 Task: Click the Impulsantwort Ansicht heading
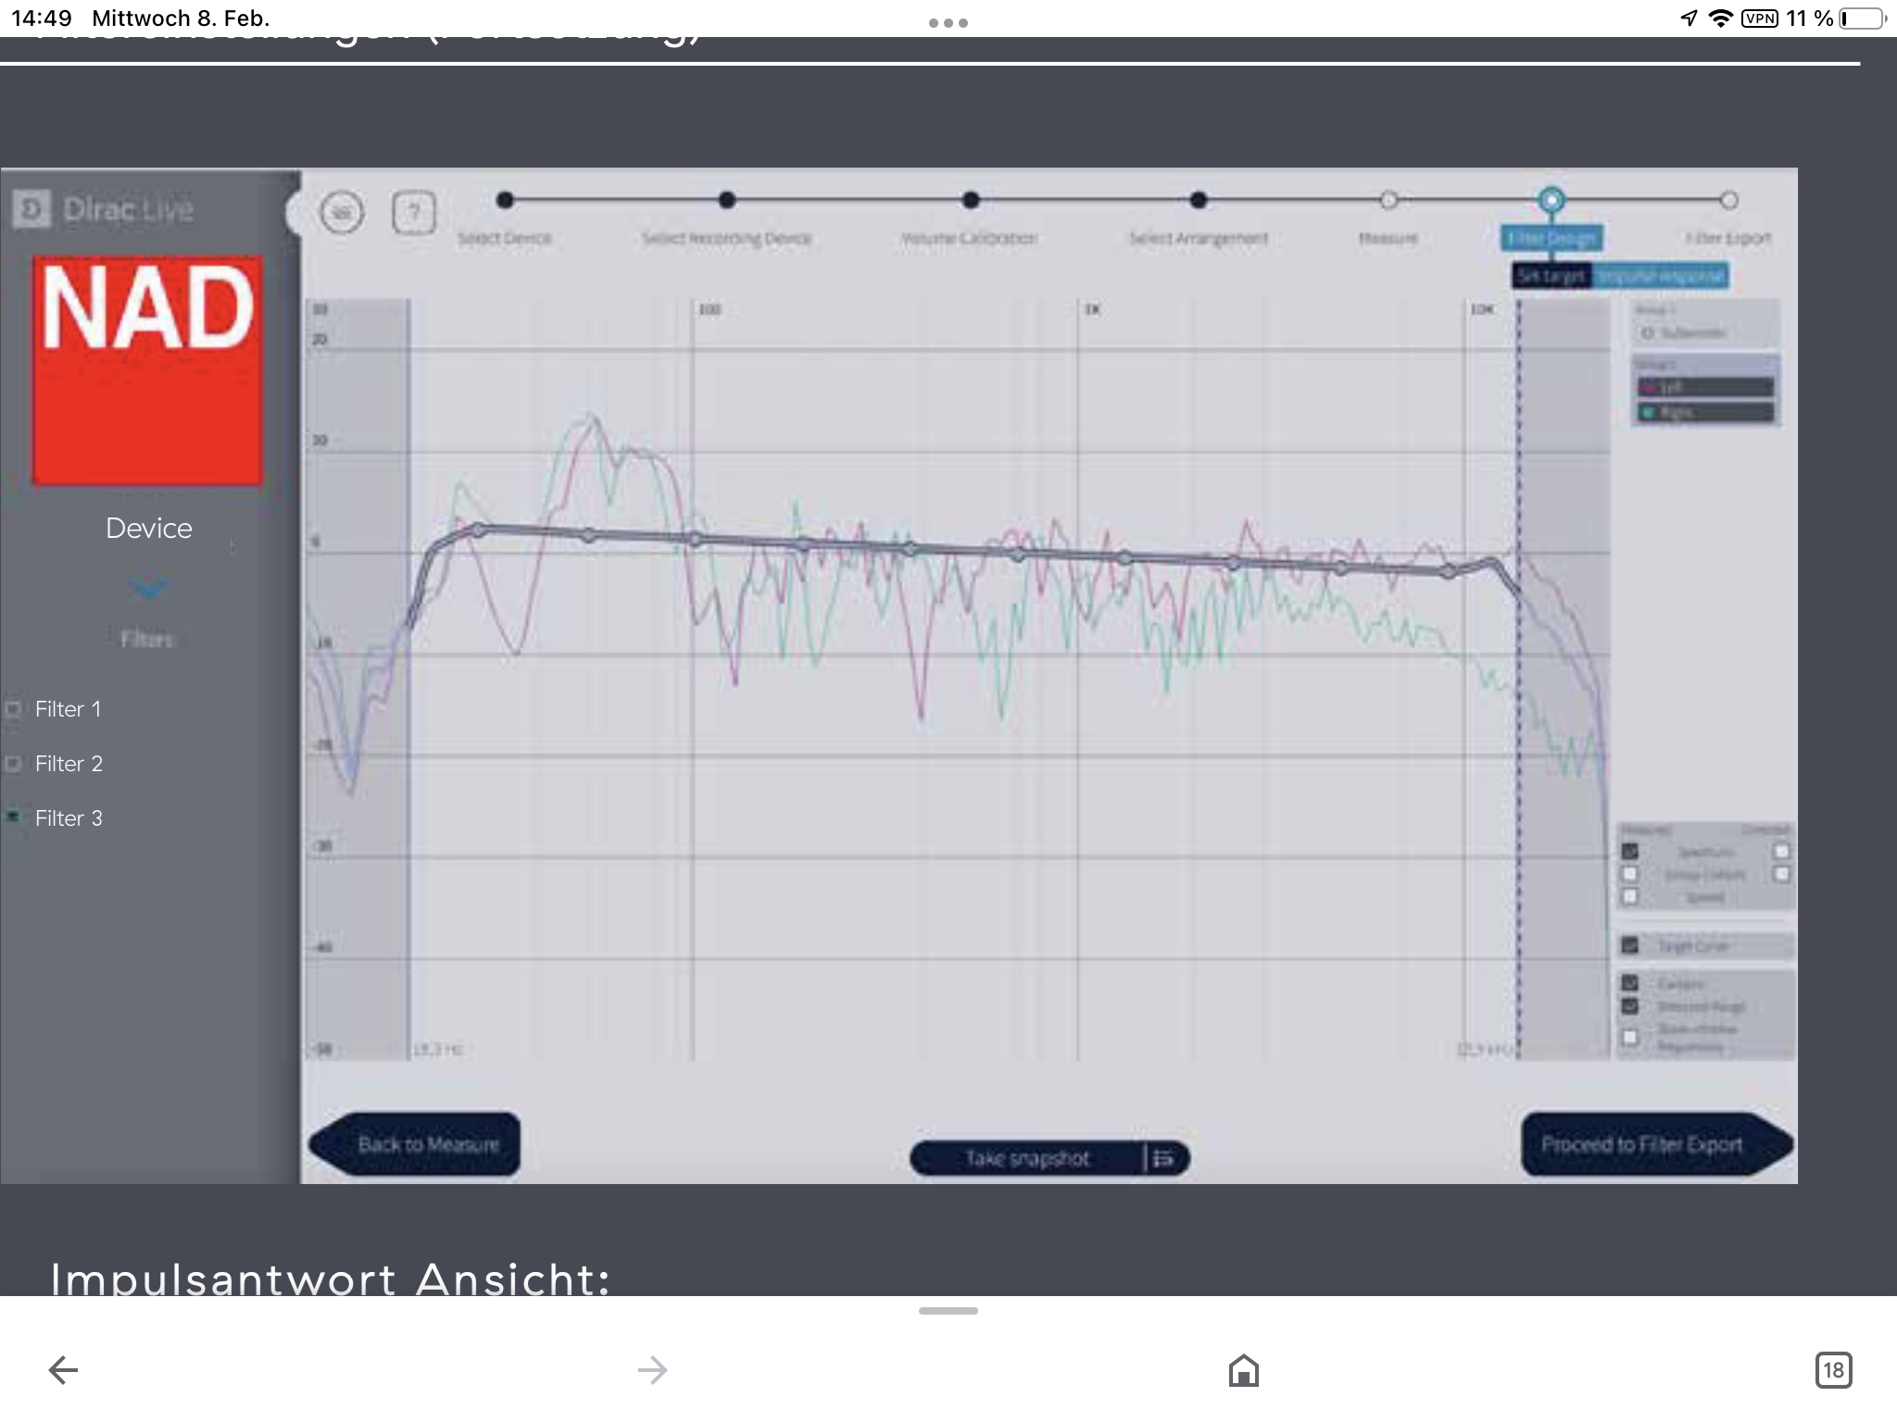pos(330,1279)
